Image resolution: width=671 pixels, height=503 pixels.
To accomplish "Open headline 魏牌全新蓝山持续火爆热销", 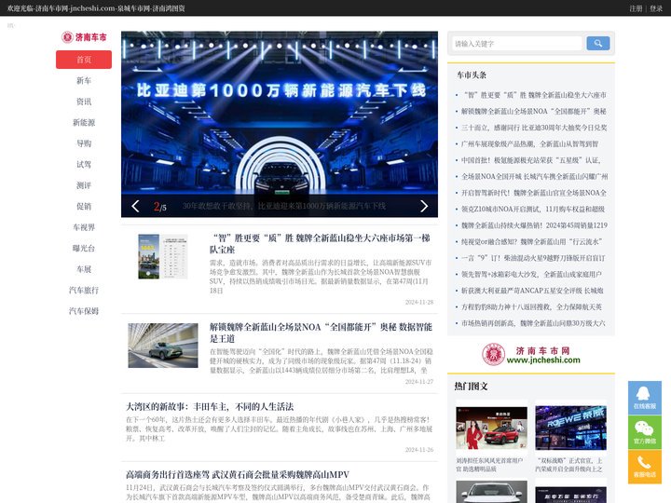I will click(x=535, y=225).
